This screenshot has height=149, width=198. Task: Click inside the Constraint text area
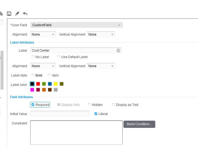tap(76, 132)
